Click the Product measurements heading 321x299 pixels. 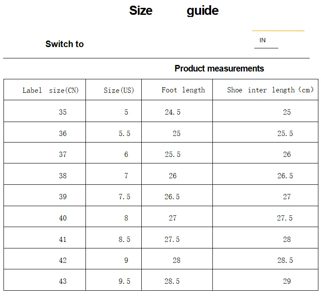(219, 68)
